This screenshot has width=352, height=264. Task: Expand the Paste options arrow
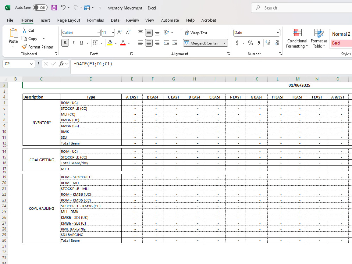click(13, 46)
